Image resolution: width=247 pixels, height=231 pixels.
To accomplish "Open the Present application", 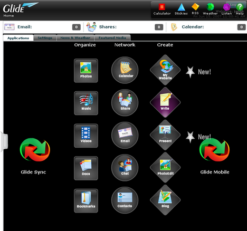I will (165, 135).
